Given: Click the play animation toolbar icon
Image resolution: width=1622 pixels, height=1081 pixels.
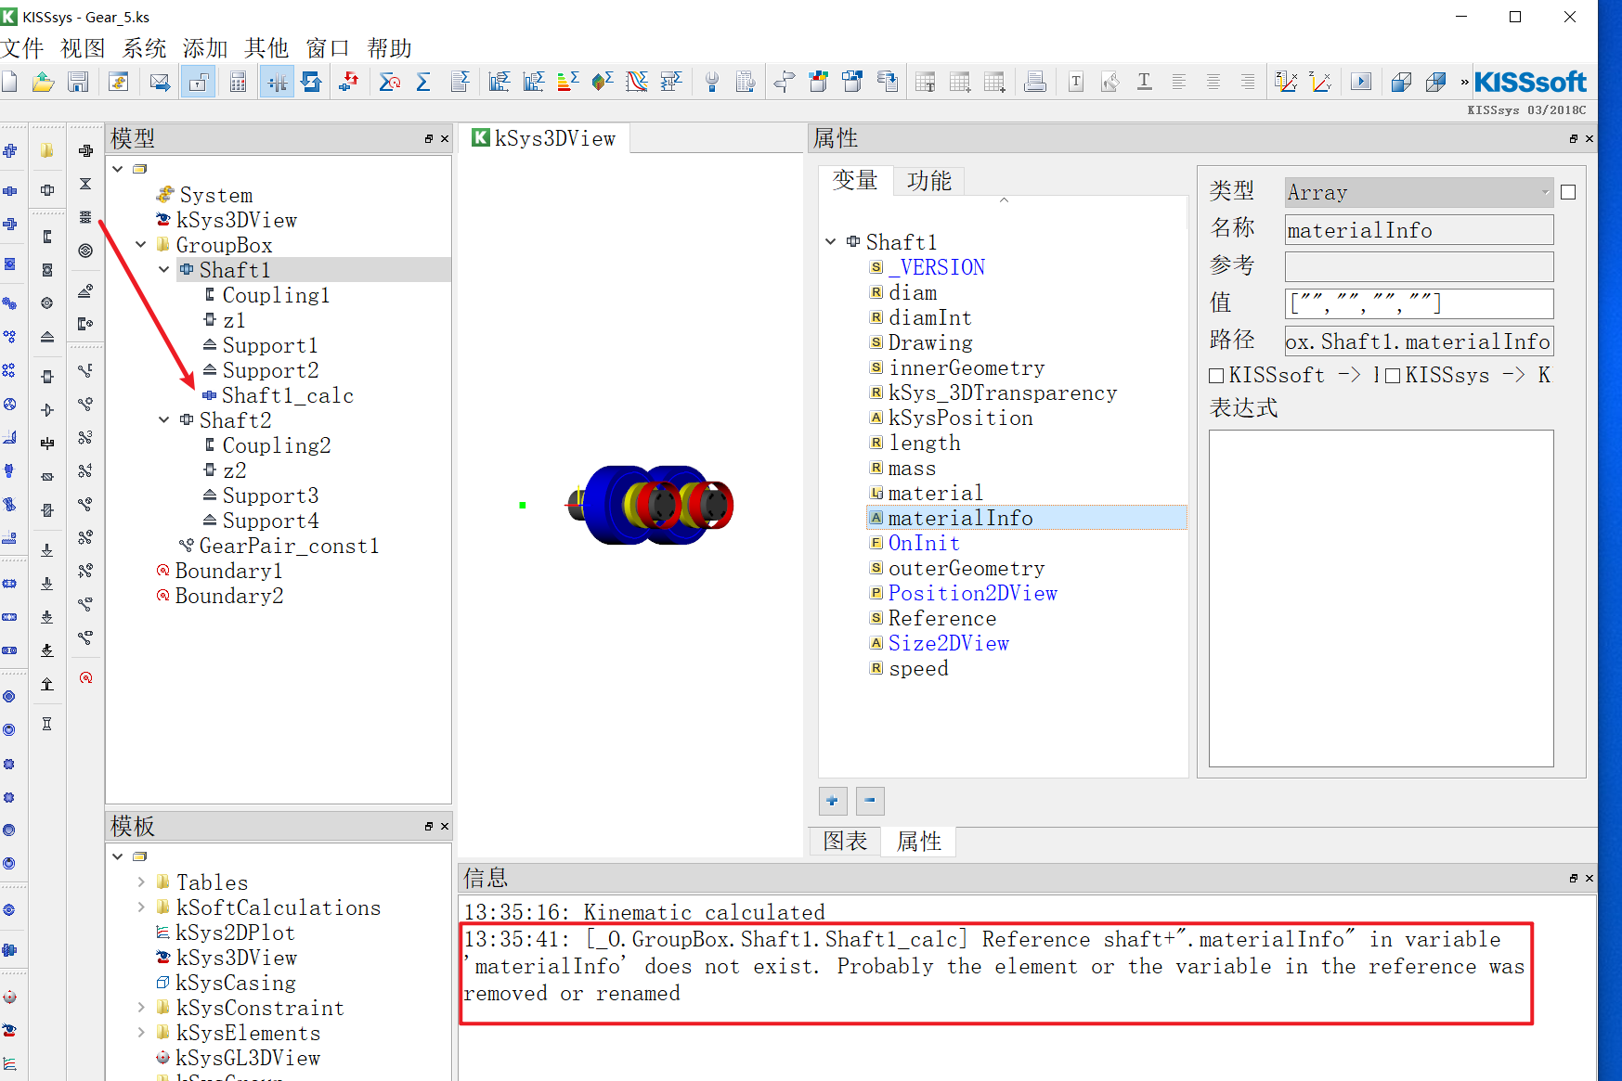Looking at the screenshot, I should tap(1361, 82).
